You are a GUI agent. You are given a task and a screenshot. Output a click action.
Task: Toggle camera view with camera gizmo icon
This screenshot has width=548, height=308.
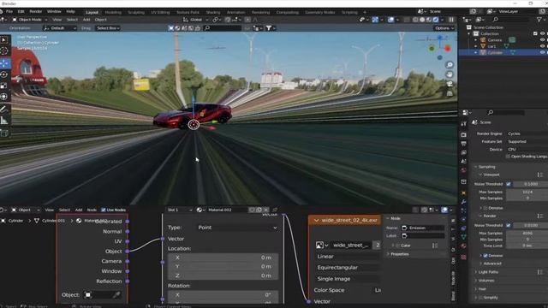tap(450, 84)
